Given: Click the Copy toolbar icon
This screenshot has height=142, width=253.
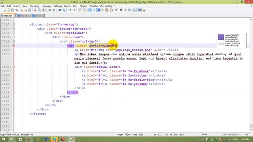Looking at the screenshot, I should click(40, 10).
